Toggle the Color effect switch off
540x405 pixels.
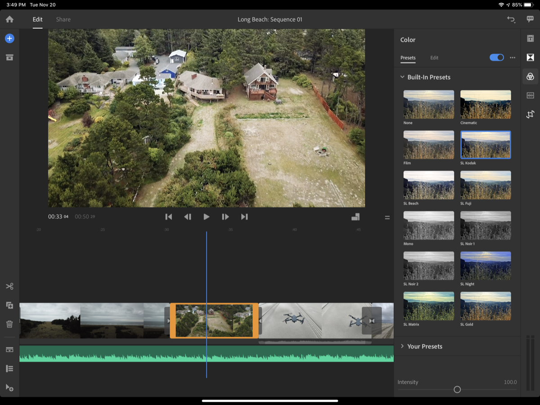496,58
